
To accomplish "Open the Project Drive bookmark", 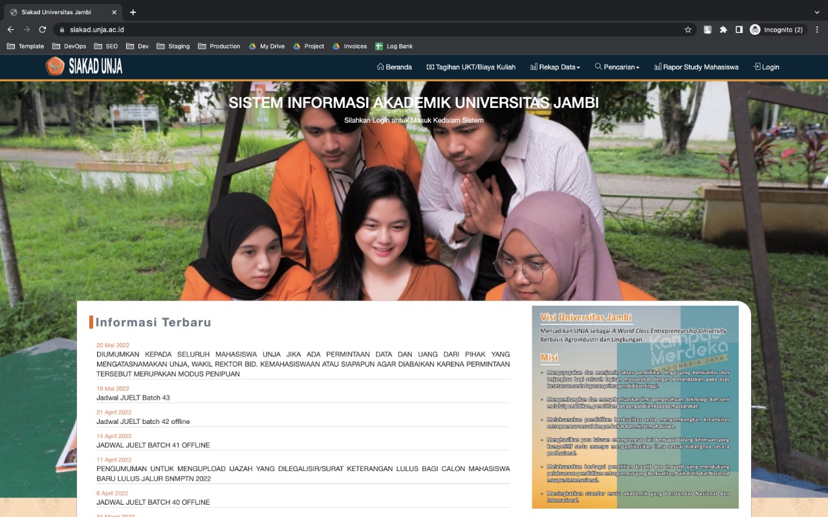I will [309, 47].
